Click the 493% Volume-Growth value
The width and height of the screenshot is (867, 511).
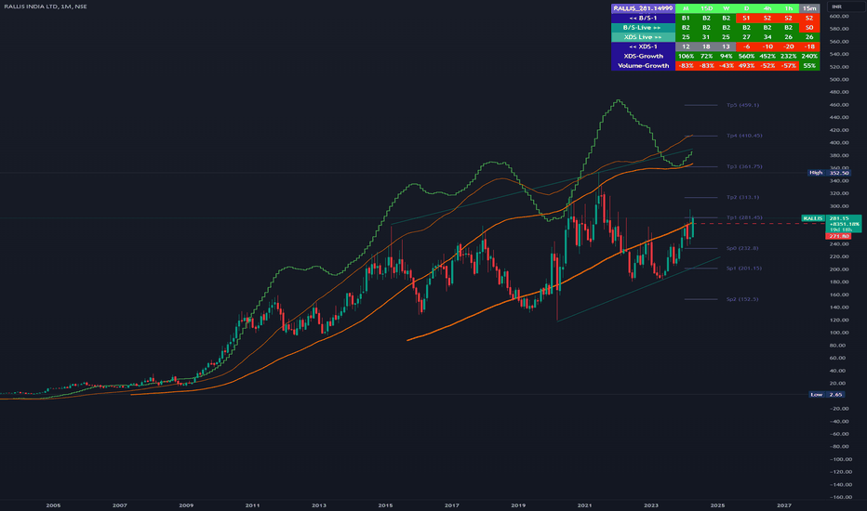point(746,66)
